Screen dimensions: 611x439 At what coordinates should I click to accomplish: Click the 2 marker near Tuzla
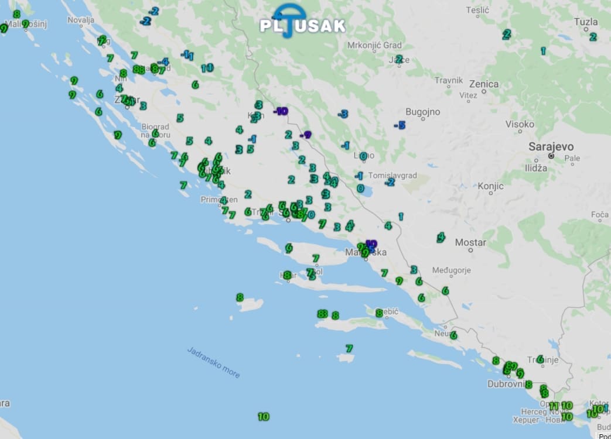click(593, 37)
